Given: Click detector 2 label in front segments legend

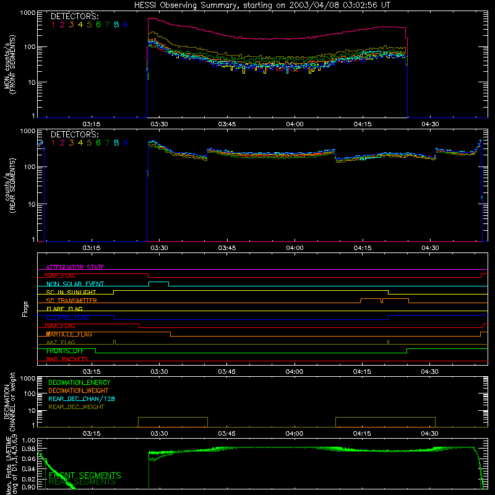Looking at the screenshot, I should coord(62,25).
